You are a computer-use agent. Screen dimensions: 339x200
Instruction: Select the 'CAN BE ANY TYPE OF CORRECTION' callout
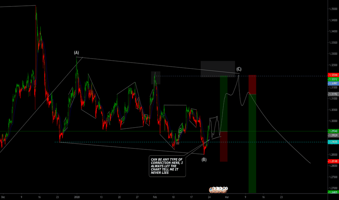[167, 166]
